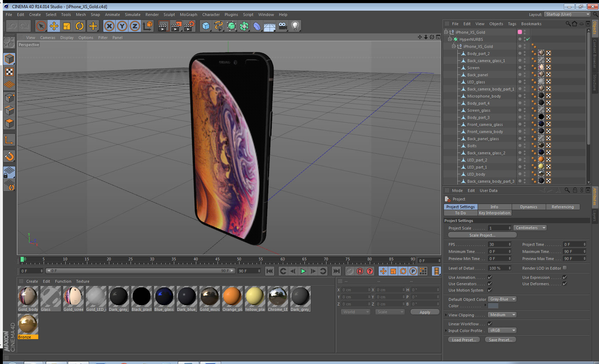Open the Edit Render Settings icon

pyautogui.click(x=189, y=26)
